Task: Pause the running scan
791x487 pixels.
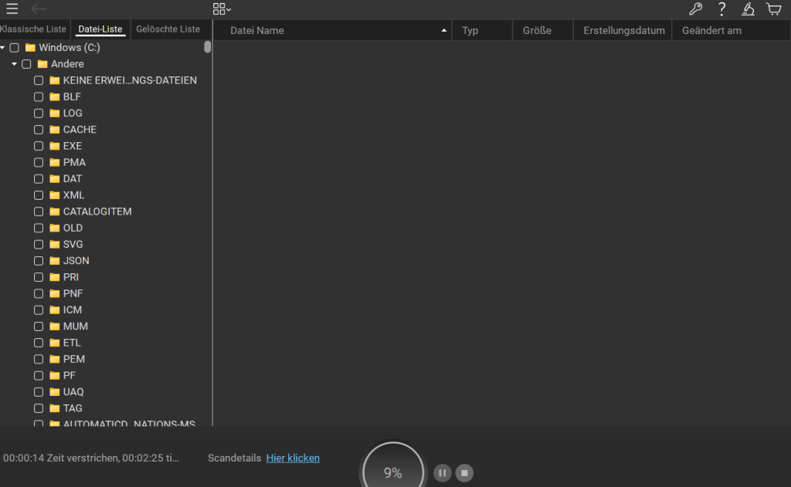Action: [x=443, y=473]
